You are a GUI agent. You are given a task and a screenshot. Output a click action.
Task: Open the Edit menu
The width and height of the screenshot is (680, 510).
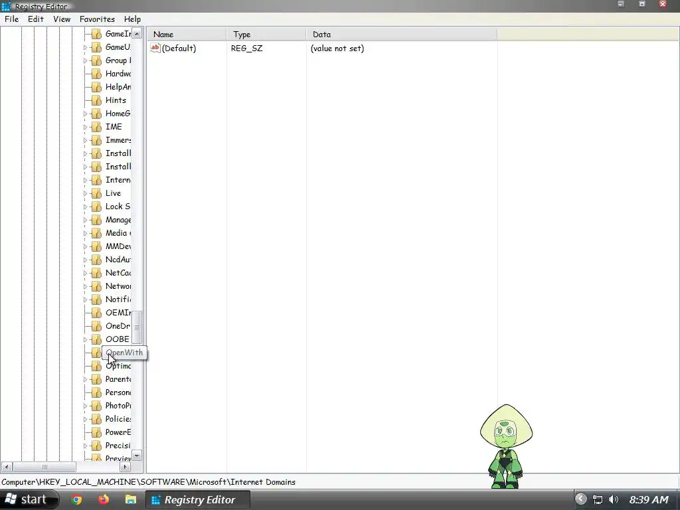click(x=36, y=19)
